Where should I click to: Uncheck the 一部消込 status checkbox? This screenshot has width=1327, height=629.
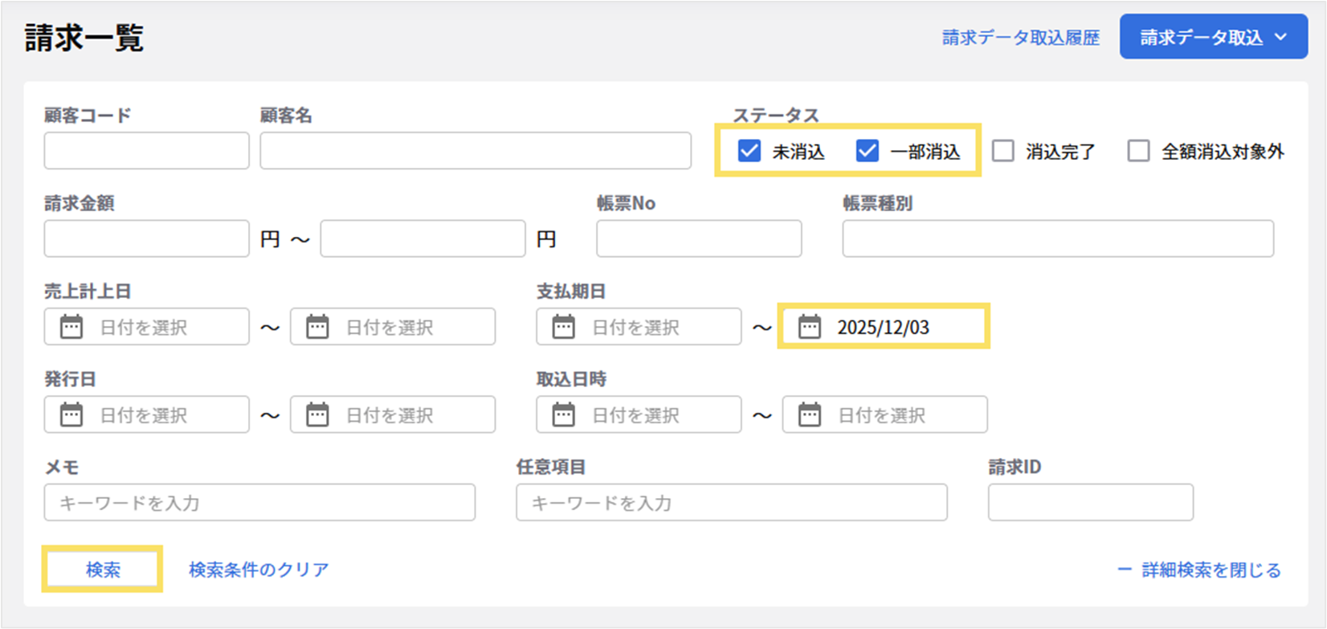tap(868, 151)
